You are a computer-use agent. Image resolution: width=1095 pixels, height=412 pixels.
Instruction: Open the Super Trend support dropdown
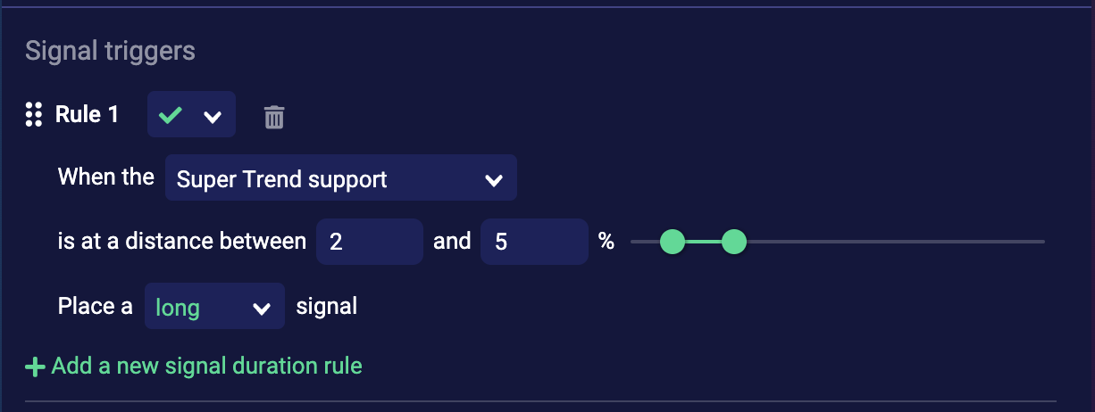pos(339,179)
